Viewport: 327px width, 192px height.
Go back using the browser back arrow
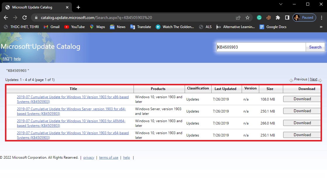(6, 18)
